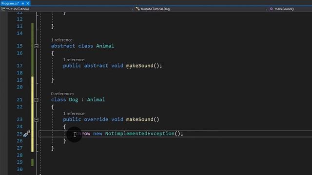Click the 'new' keyword on line 25

pyautogui.click(x=97, y=134)
